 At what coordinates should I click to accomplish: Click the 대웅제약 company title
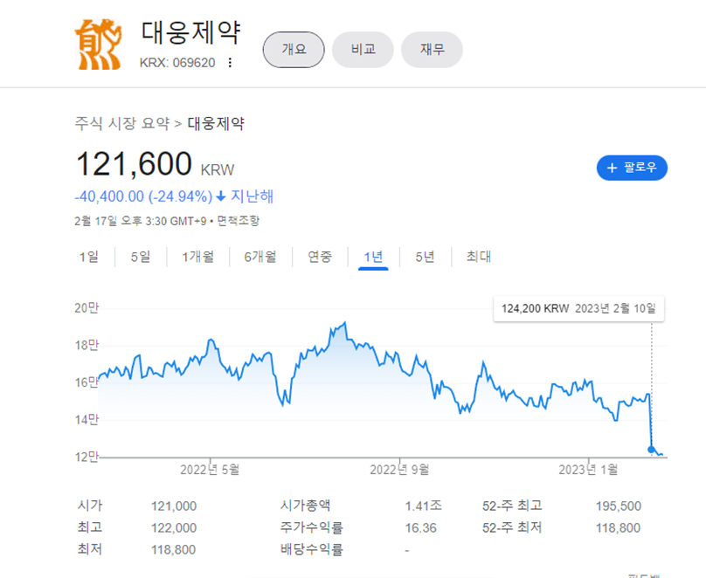coord(191,33)
